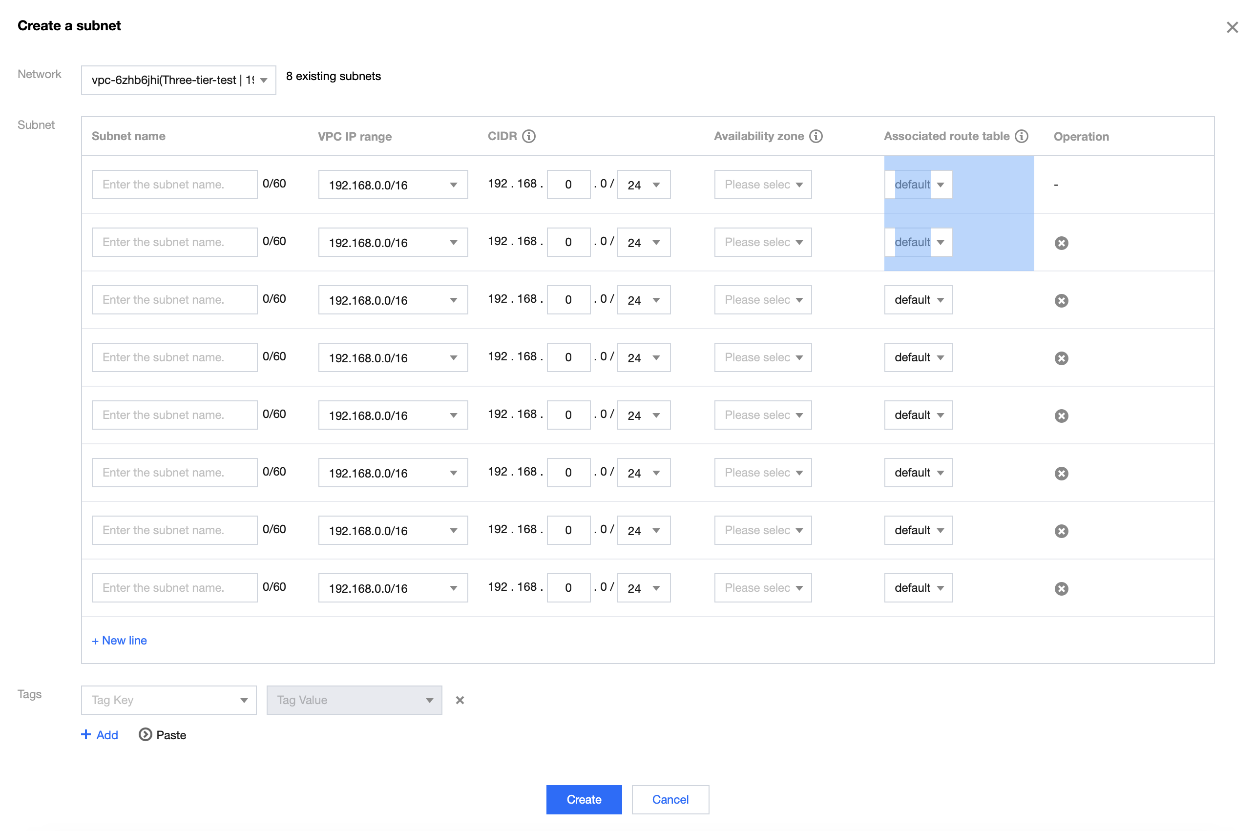The width and height of the screenshot is (1255, 831).
Task: Focus the first subnet name input
Action: [174, 185]
